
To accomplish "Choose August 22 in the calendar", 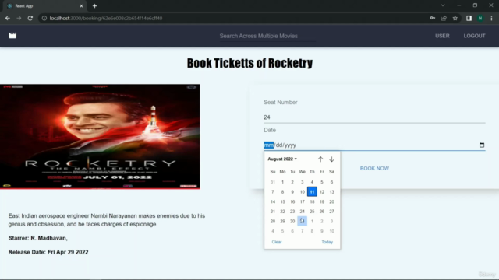I will point(282,212).
